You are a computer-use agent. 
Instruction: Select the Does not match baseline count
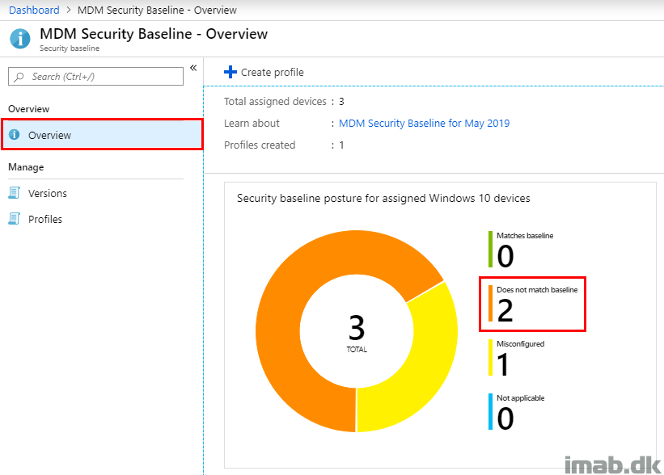[505, 310]
